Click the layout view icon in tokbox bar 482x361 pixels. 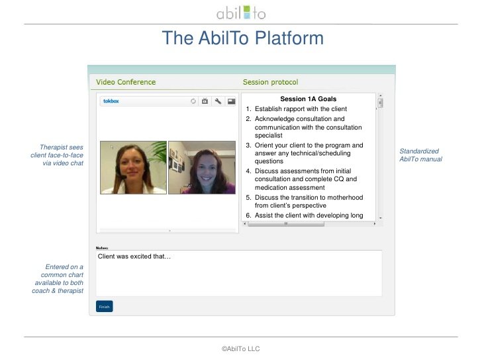point(231,101)
